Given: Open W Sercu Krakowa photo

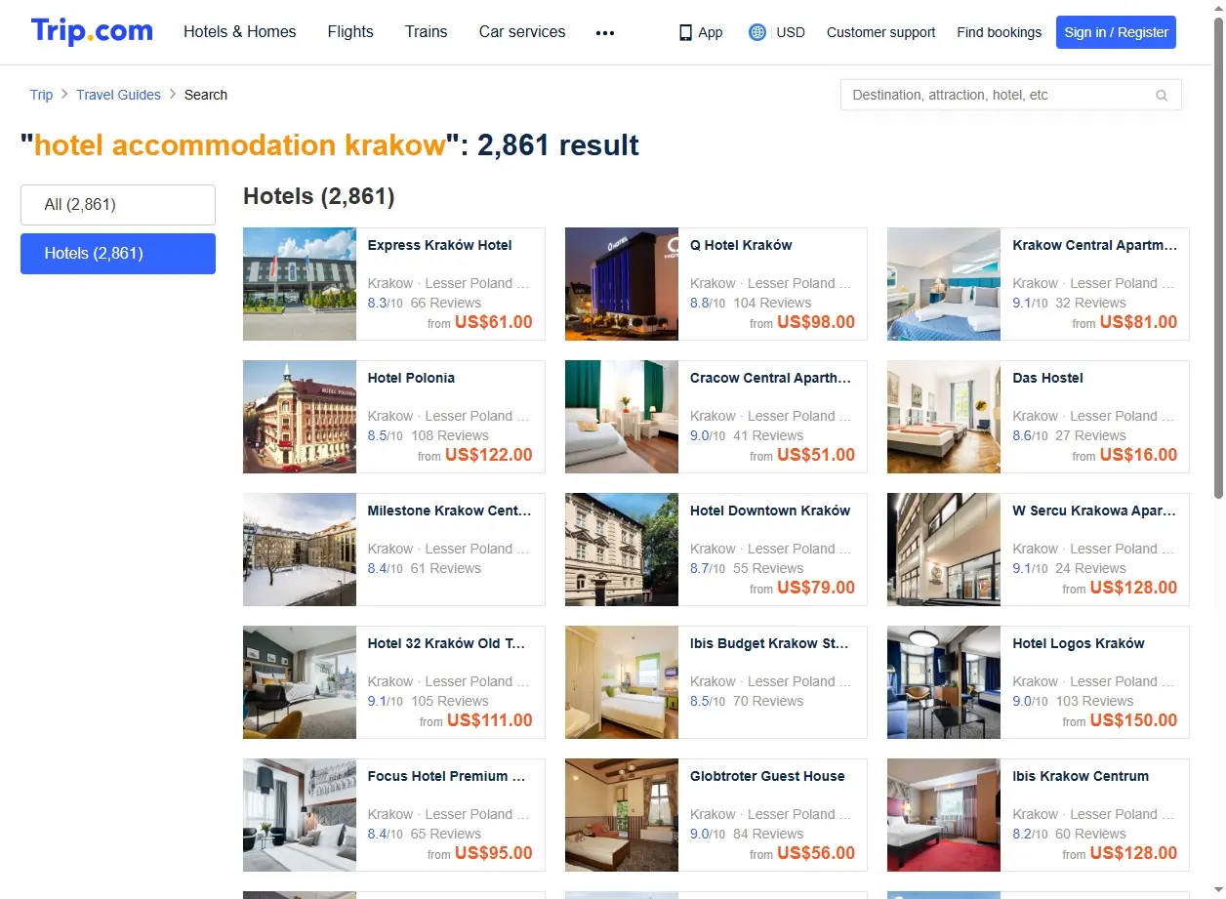Looking at the screenshot, I should click(x=944, y=550).
